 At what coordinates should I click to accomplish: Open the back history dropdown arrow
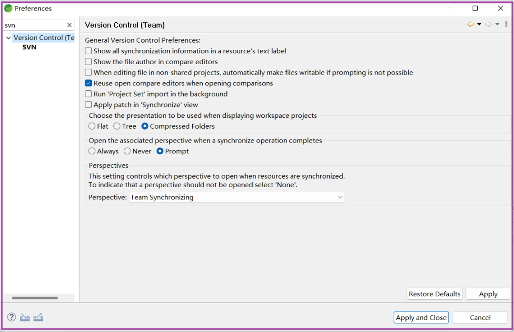479,24
